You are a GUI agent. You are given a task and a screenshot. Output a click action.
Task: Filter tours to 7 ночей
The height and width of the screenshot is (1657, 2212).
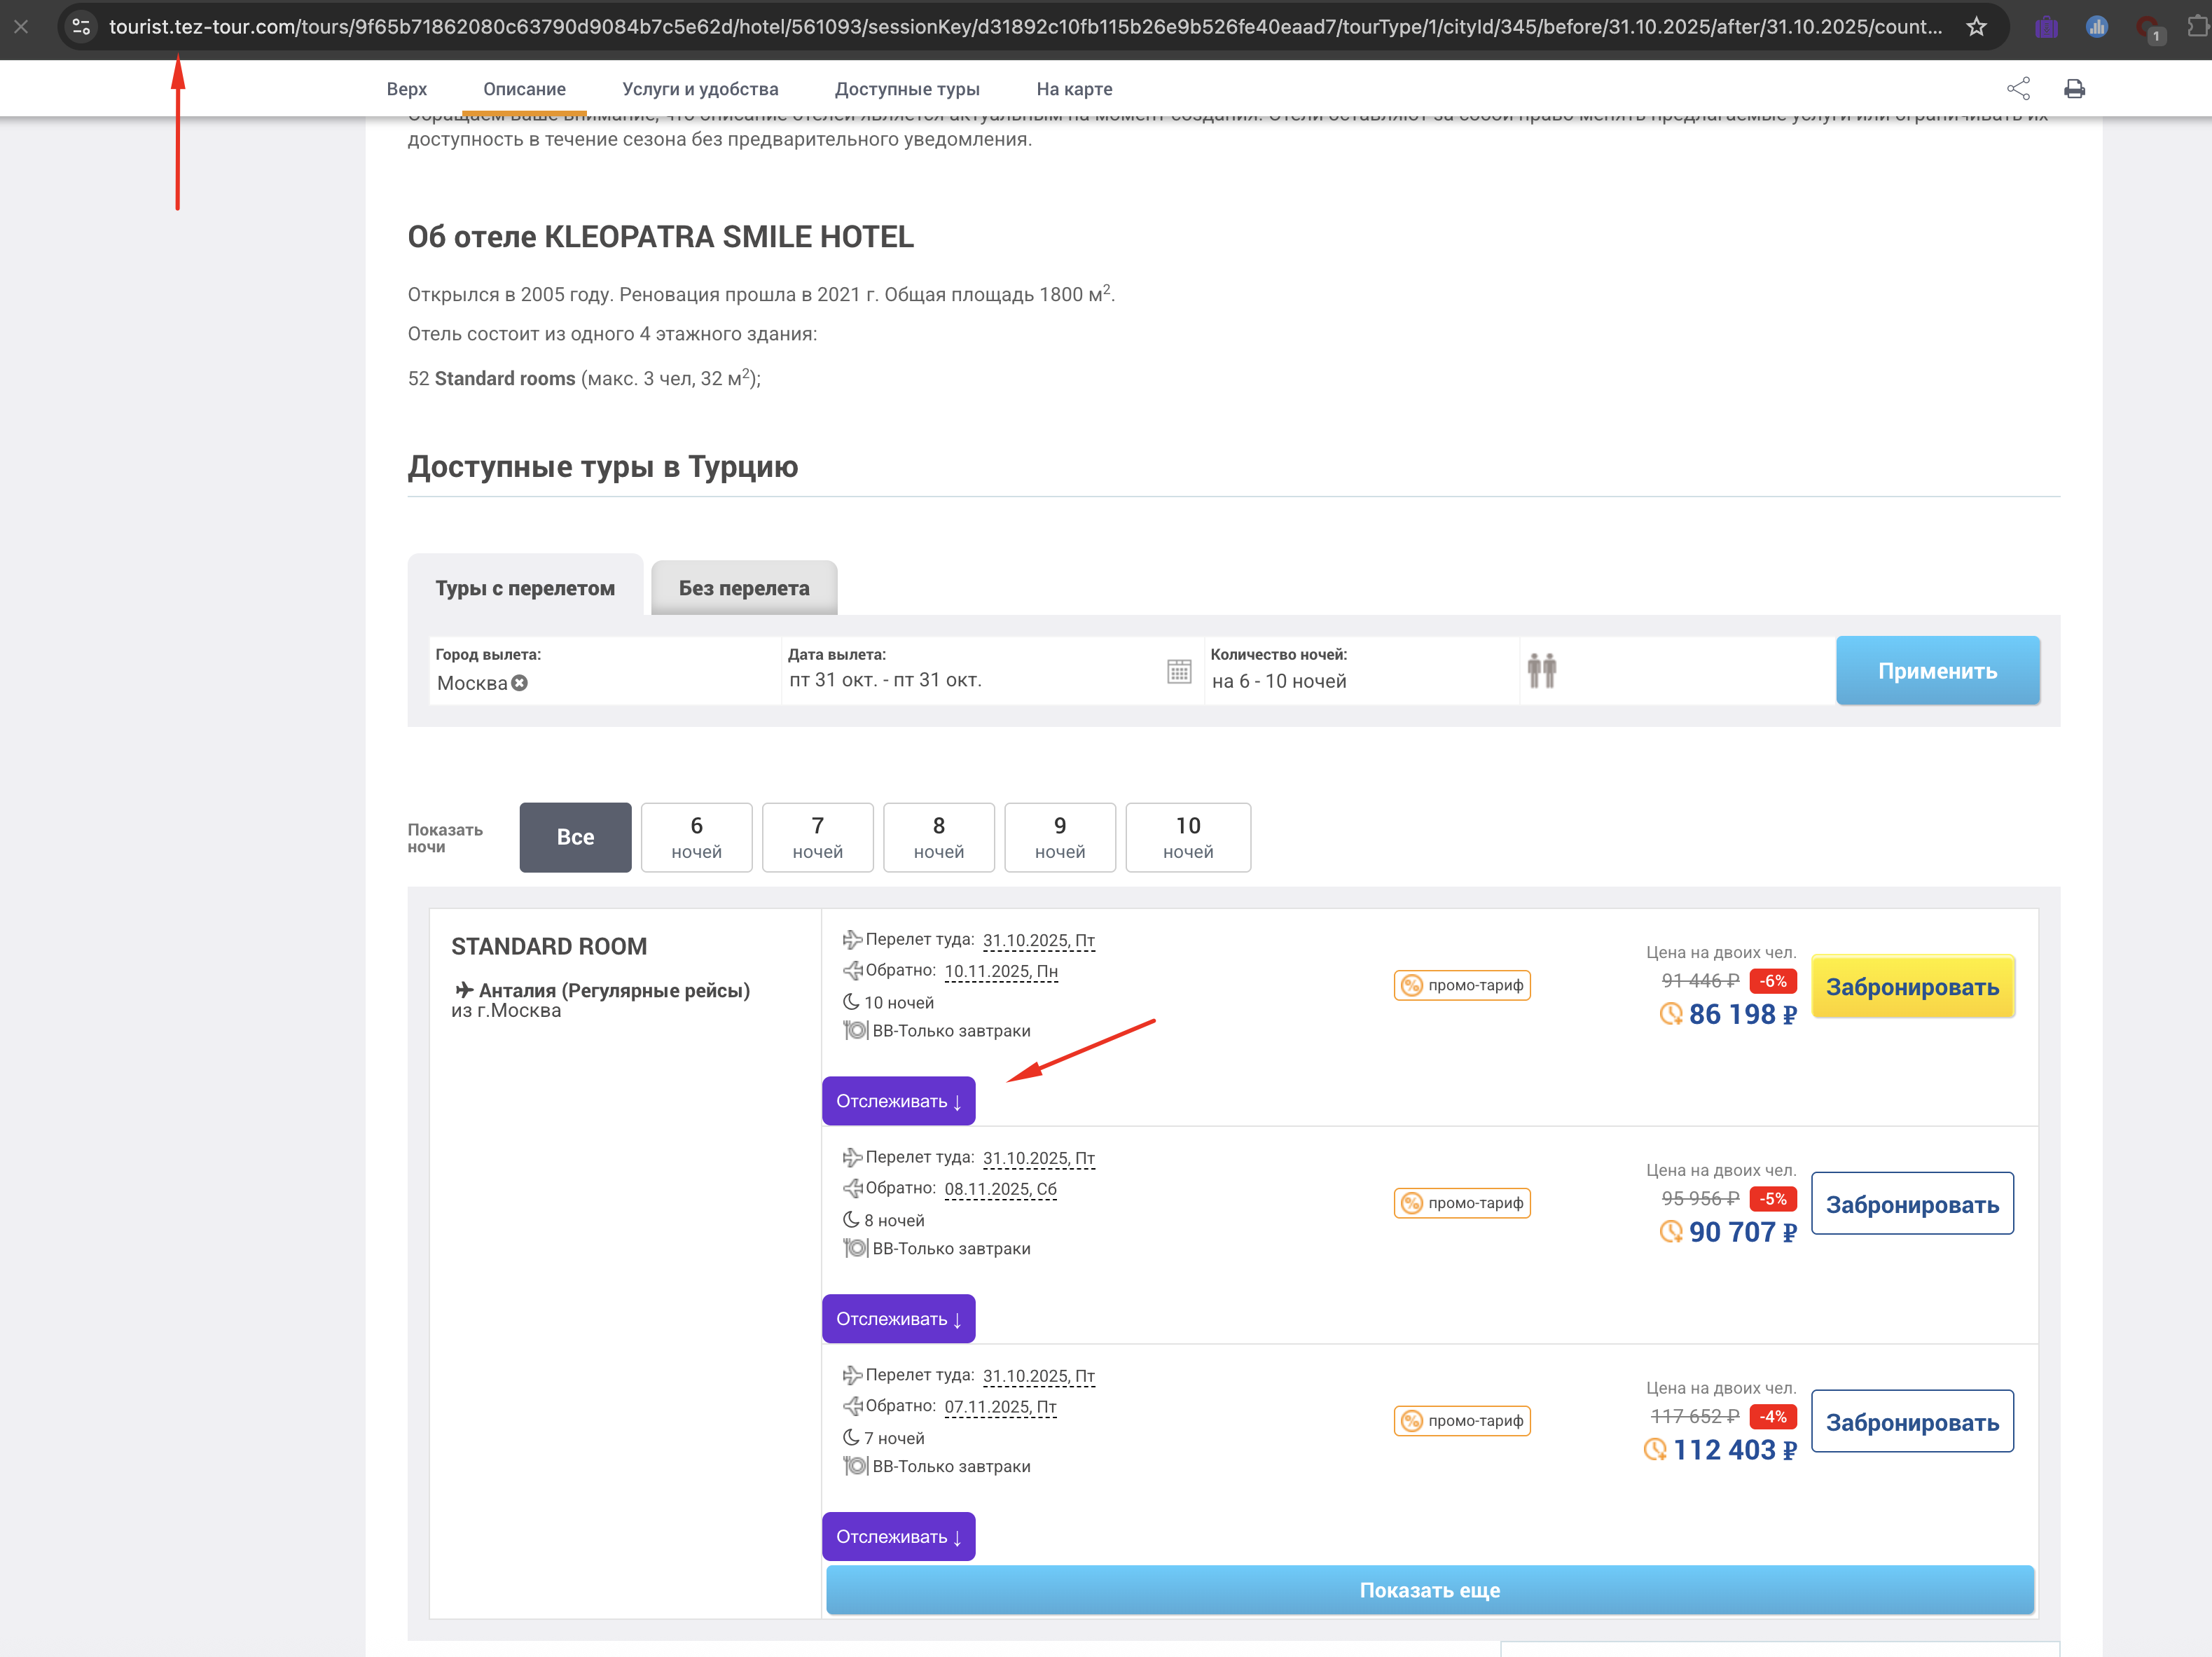[817, 837]
